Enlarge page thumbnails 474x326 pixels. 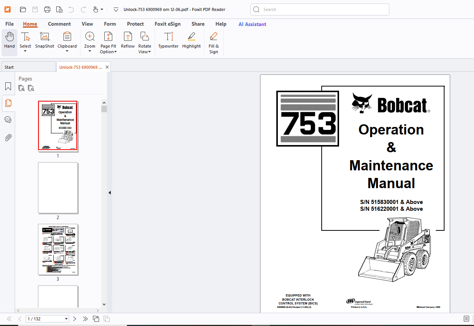[22, 88]
